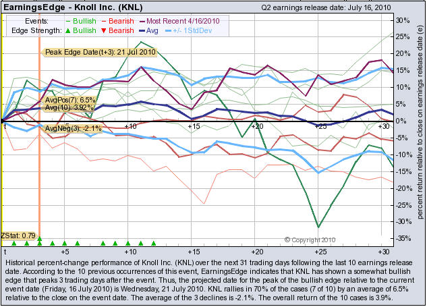Click the red down-triangle icon beside Edge Strength Bearish
This screenshot has height=307, width=427.
point(103,31)
